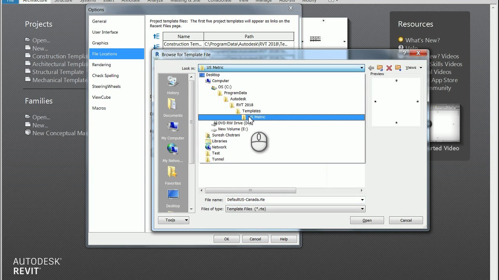
Task: Open Favorites in the places sidebar
Action: tap(173, 176)
